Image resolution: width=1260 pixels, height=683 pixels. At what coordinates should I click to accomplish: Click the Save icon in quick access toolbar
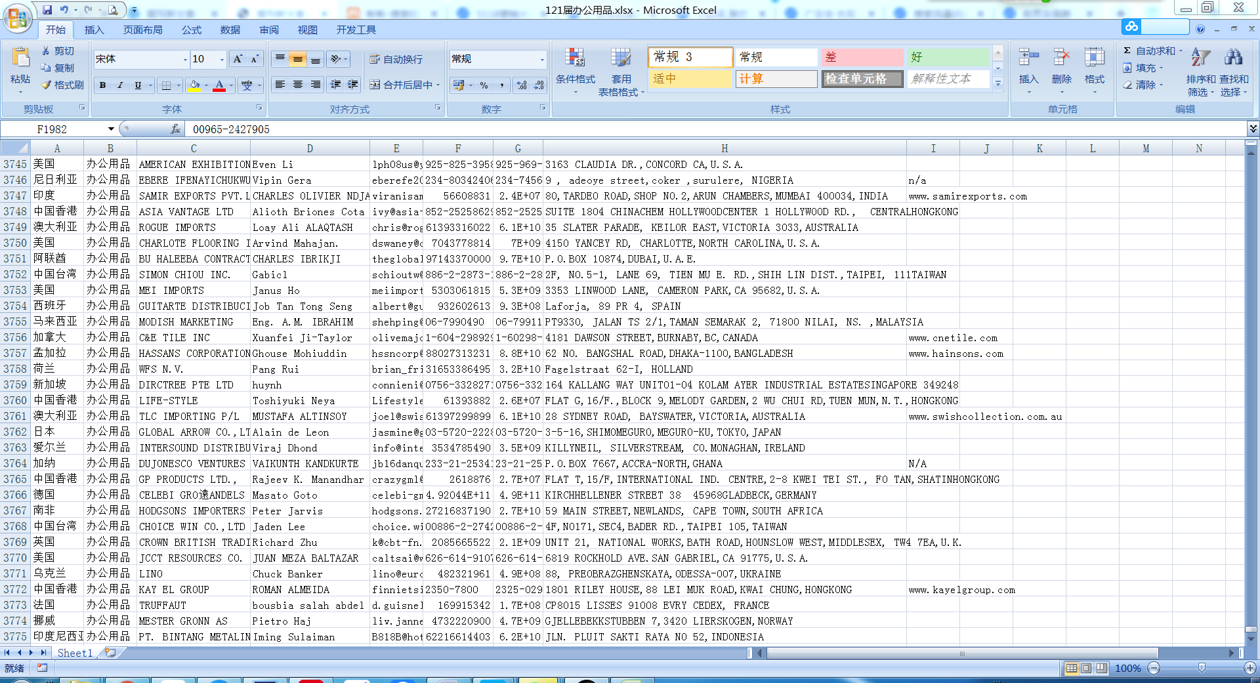(x=47, y=10)
